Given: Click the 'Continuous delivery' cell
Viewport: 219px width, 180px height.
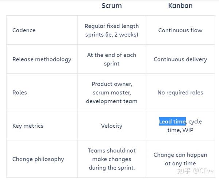Looking at the screenshot, I should 180,59.
